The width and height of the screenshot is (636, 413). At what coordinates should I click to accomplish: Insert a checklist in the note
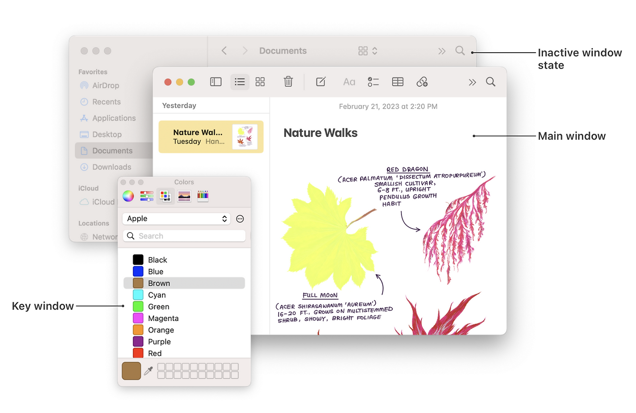click(373, 82)
